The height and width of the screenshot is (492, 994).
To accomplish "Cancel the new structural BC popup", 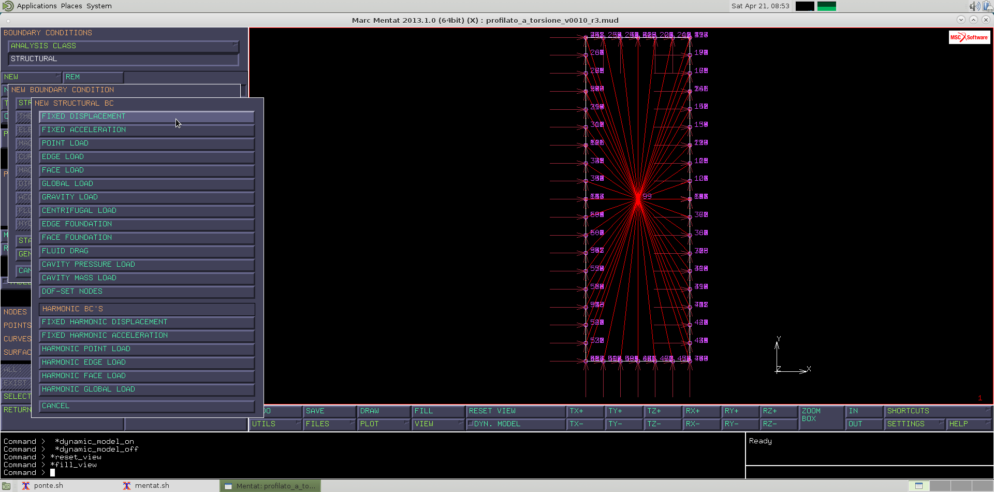I will point(147,406).
